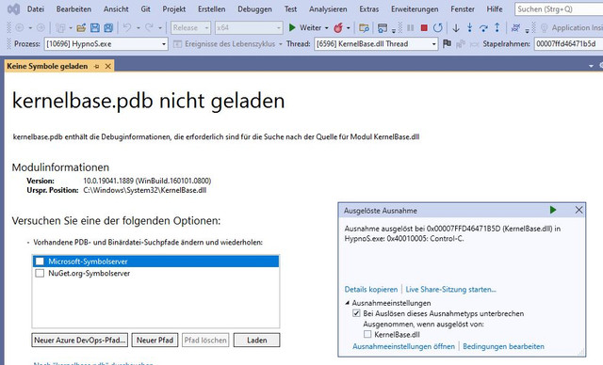The height and width of the screenshot is (365, 603).
Task: Open the Erweiterungen menu
Action: pyautogui.click(x=415, y=8)
